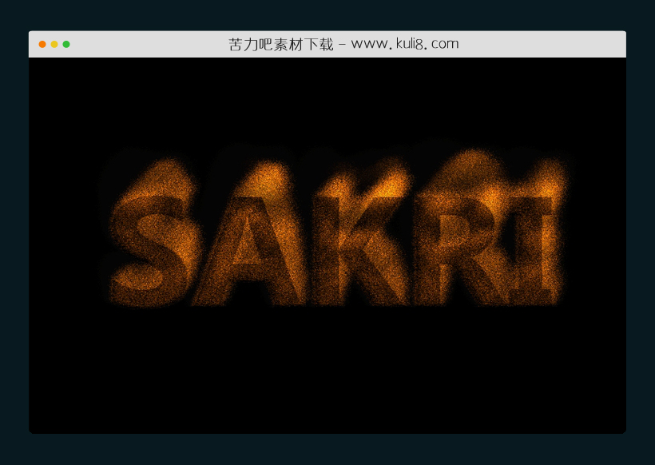Click the orange close dot in title bar

42,44
